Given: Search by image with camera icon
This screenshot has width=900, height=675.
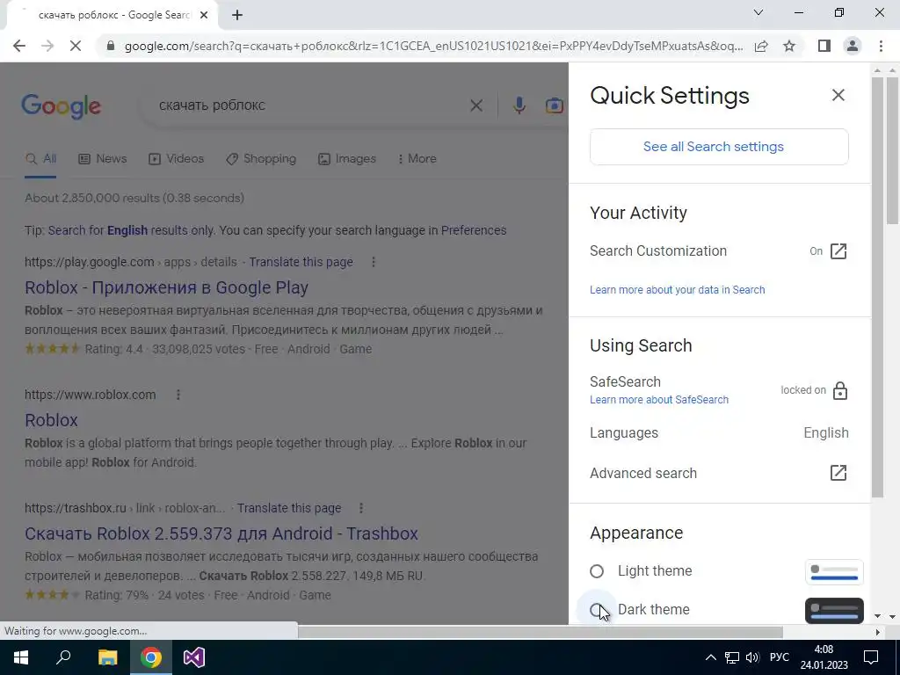Looking at the screenshot, I should click(x=554, y=105).
